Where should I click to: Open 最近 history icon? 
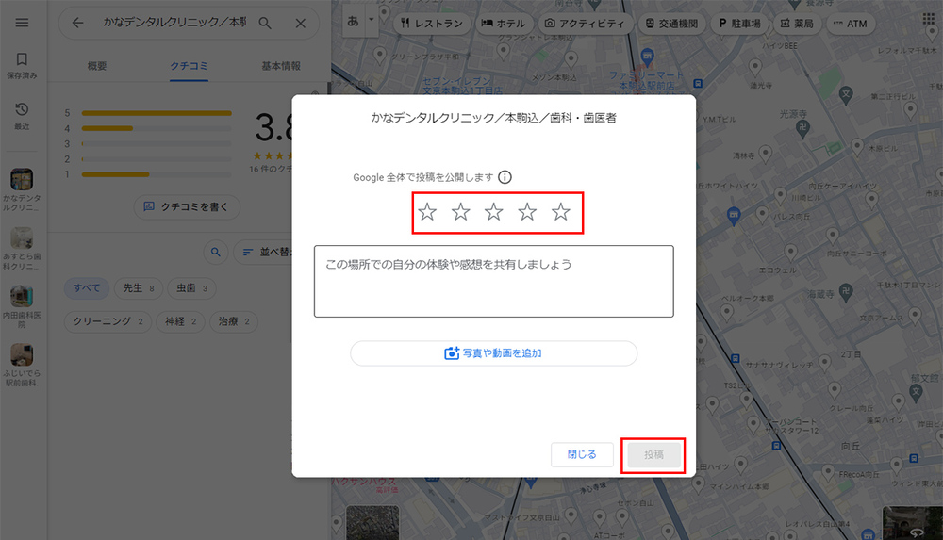(x=23, y=110)
